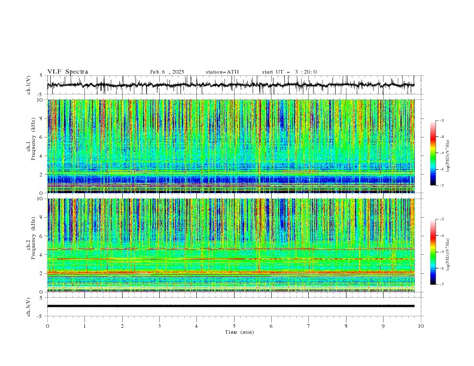This screenshot has height=366, width=474.
Task: Click the red 3.5 kHz line in ch.2 spectrogram
Action: 231,259
